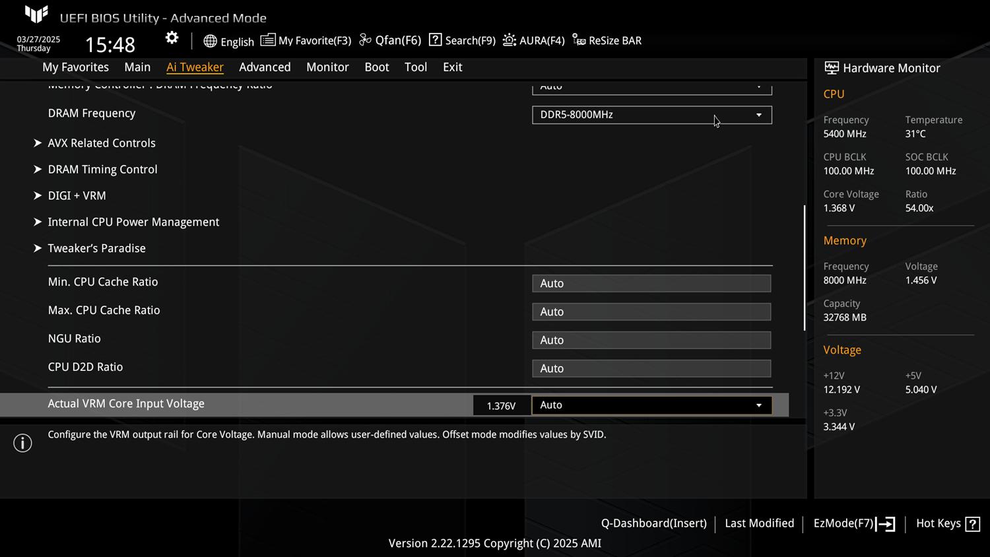Image resolution: width=990 pixels, height=557 pixels.
Task: Open Qfan fan control icon
Action: (x=365, y=40)
